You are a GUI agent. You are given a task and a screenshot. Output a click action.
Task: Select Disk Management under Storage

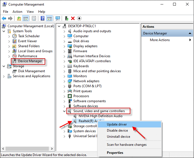tap(32, 71)
